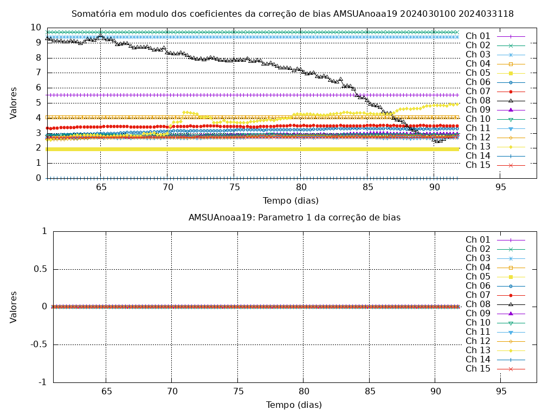Screen dimensions: 555x416
Task: Click y-axis tick '-1' on Parametro 1 chart
Action: pyautogui.click(x=43, y=382)
